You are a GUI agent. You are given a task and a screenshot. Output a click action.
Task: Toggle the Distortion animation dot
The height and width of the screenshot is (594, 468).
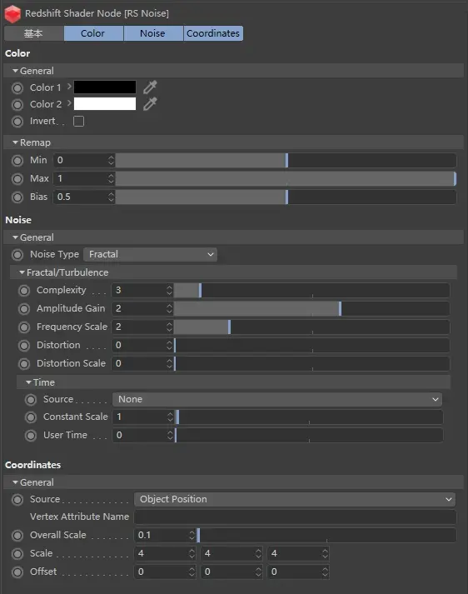[24, 346]
